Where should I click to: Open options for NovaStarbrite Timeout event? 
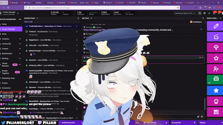[77, 32]
